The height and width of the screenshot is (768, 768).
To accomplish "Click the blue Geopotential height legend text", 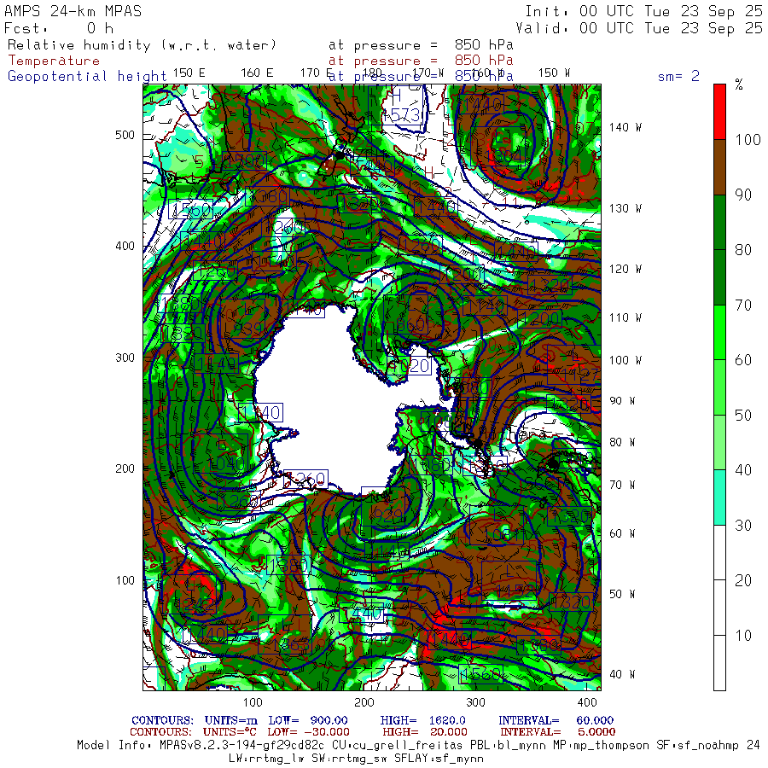I will [x=87, y=77].
